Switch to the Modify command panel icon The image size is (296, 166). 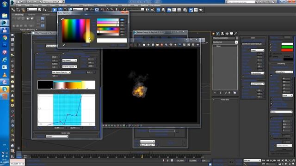(x=218, y=34)
